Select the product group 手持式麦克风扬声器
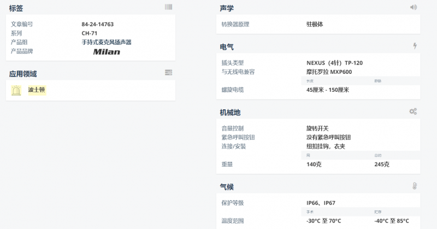Image resolution: width=437 pixels, height=229 pixels. 107,42
